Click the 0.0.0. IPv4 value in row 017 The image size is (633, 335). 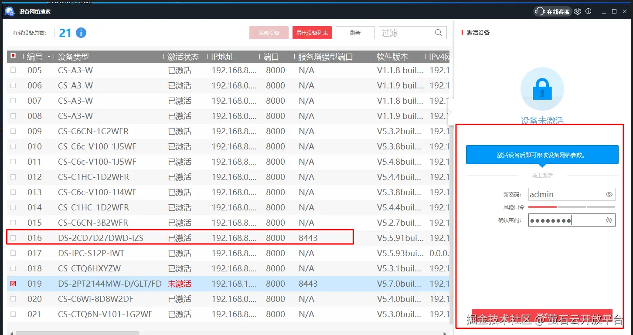439,253
